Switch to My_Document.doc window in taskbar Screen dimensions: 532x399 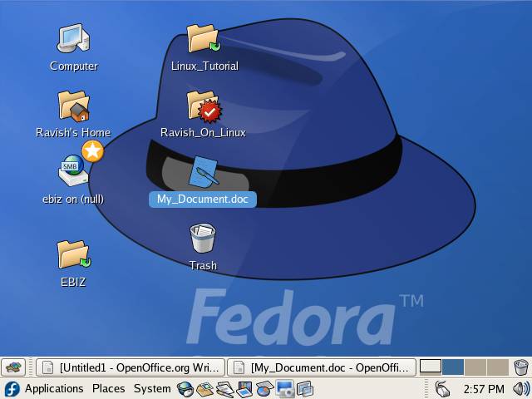[322, 367]
